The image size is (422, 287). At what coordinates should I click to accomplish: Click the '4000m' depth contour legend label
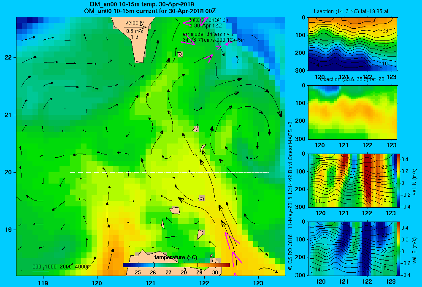pyautogui.click(x=83, y=267)
